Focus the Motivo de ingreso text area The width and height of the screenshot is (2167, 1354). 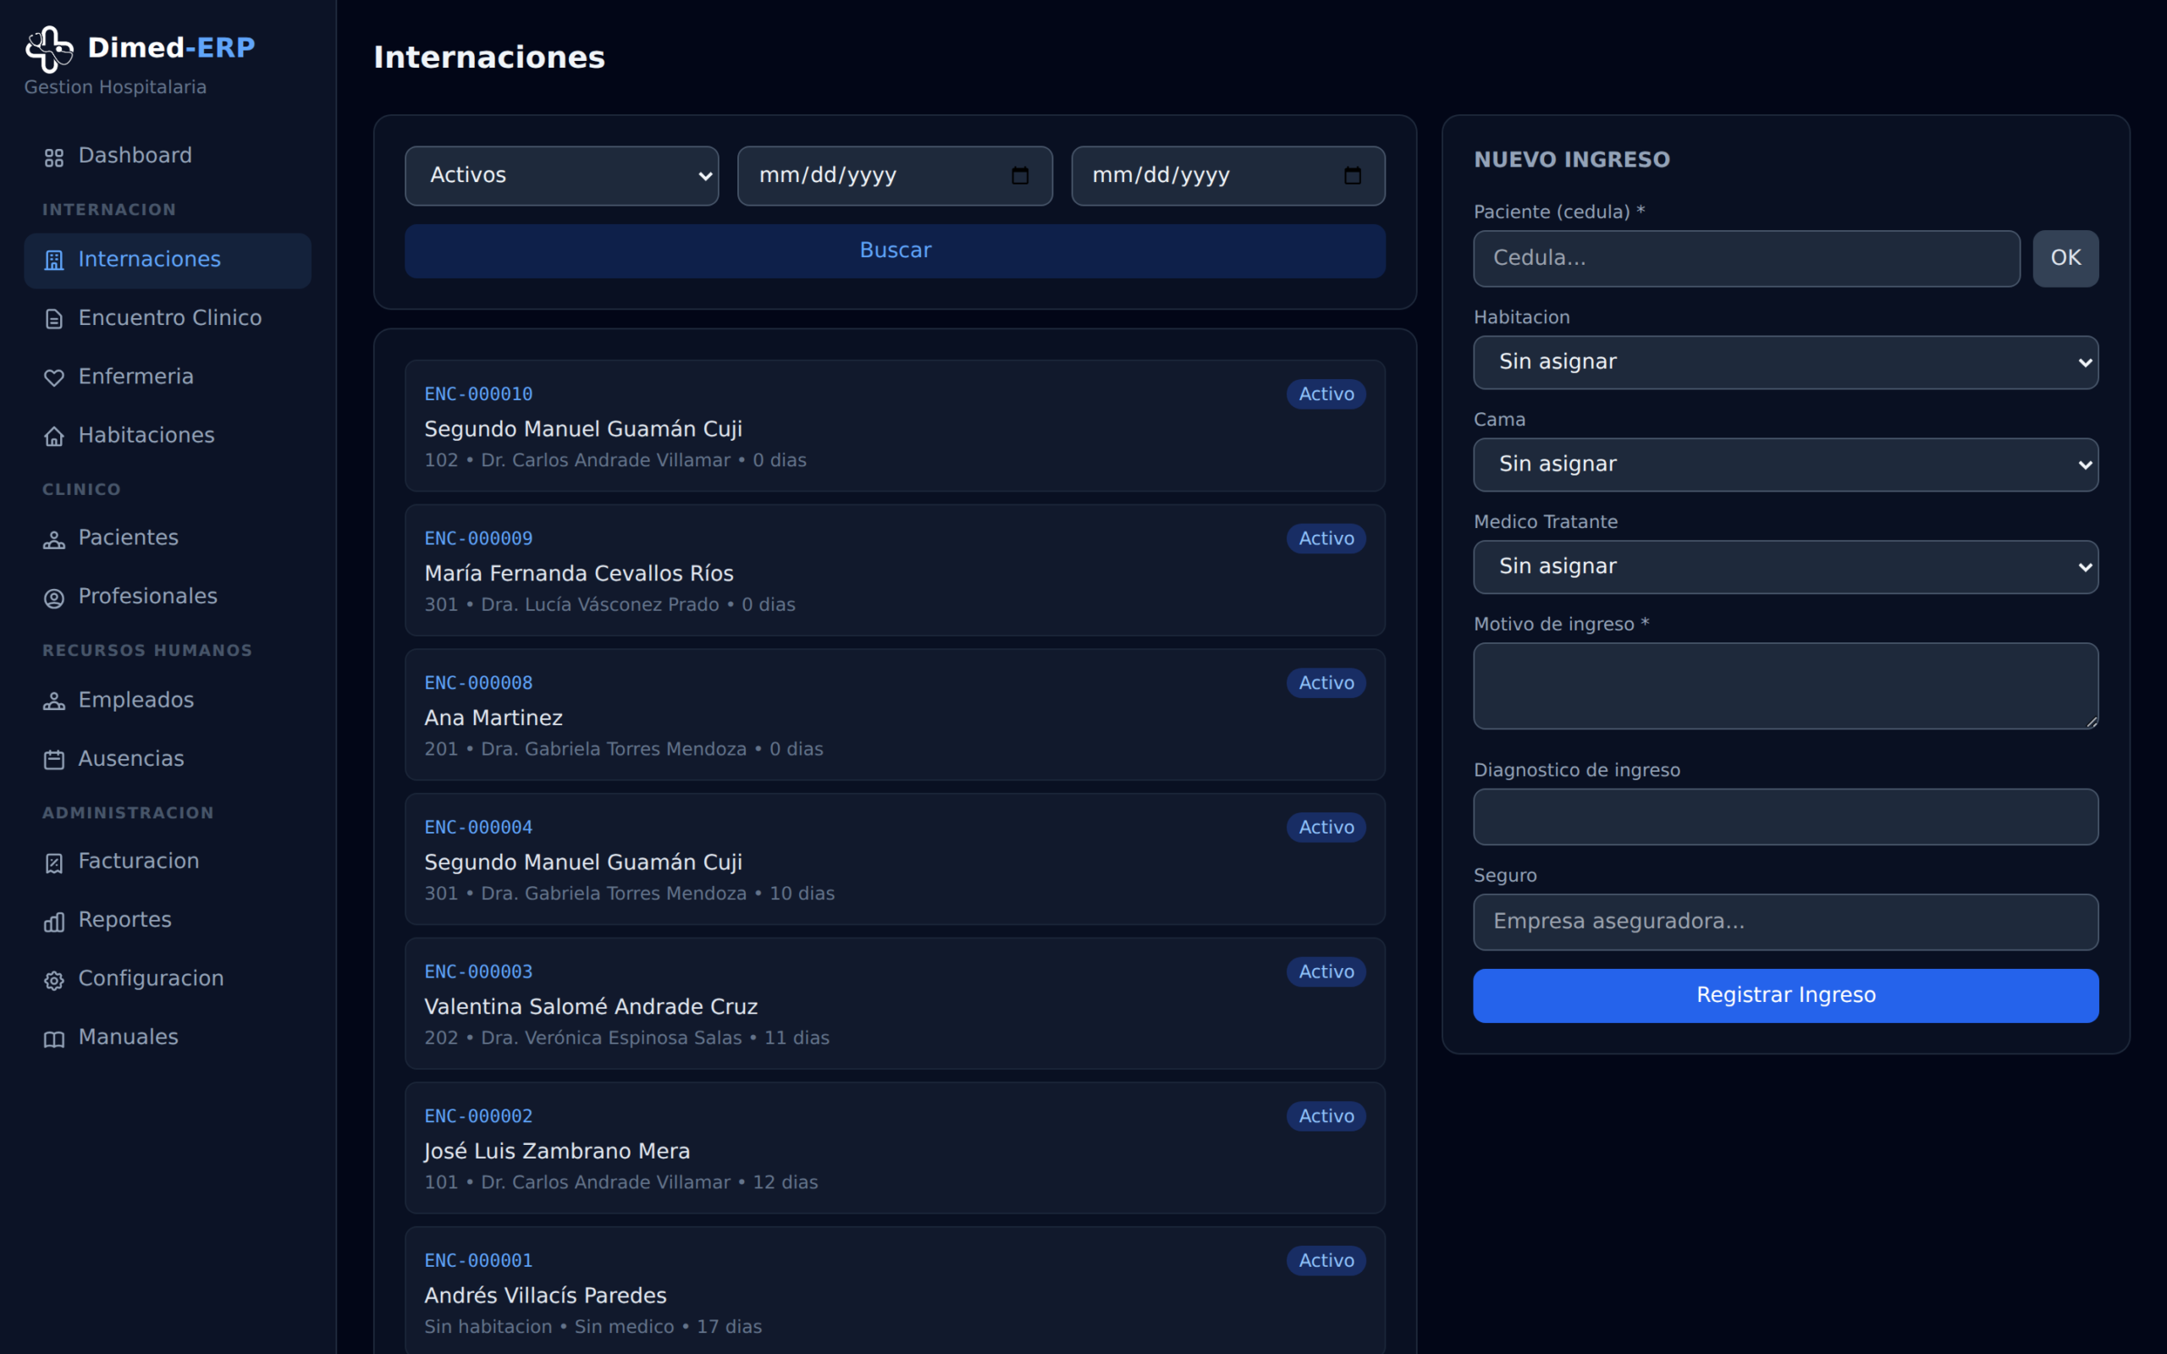click(1785, 685)
